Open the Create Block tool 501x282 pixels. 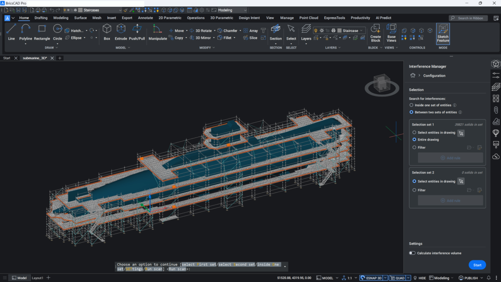(375, 33)
